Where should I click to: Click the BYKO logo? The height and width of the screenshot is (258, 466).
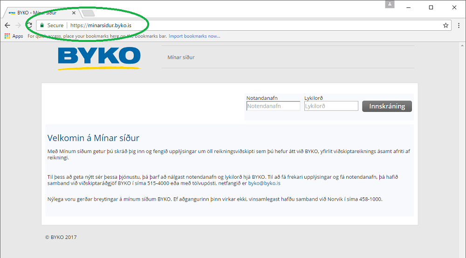click(x=99, y=58)
